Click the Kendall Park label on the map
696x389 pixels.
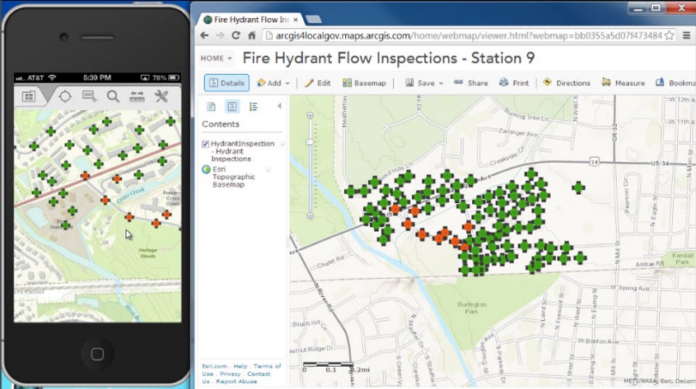tap(683, 259)
